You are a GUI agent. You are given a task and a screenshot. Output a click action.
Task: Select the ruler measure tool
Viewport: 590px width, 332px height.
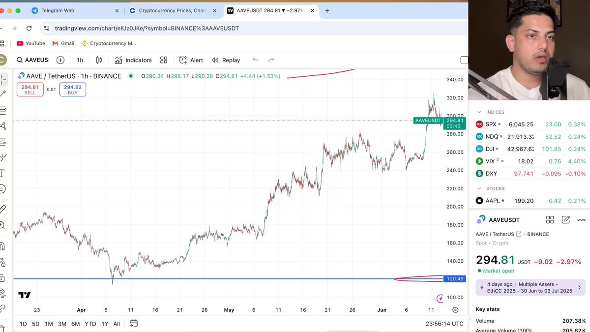click(x=2, y=209)
